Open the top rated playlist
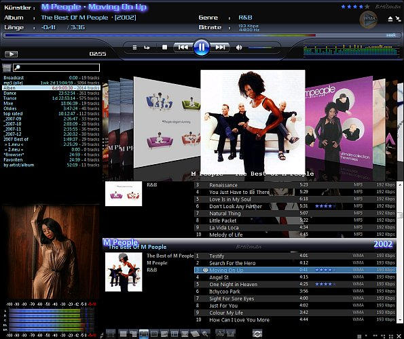Image resolution: width=404 pixels, height=339 pixels. (x=51, y=114)
